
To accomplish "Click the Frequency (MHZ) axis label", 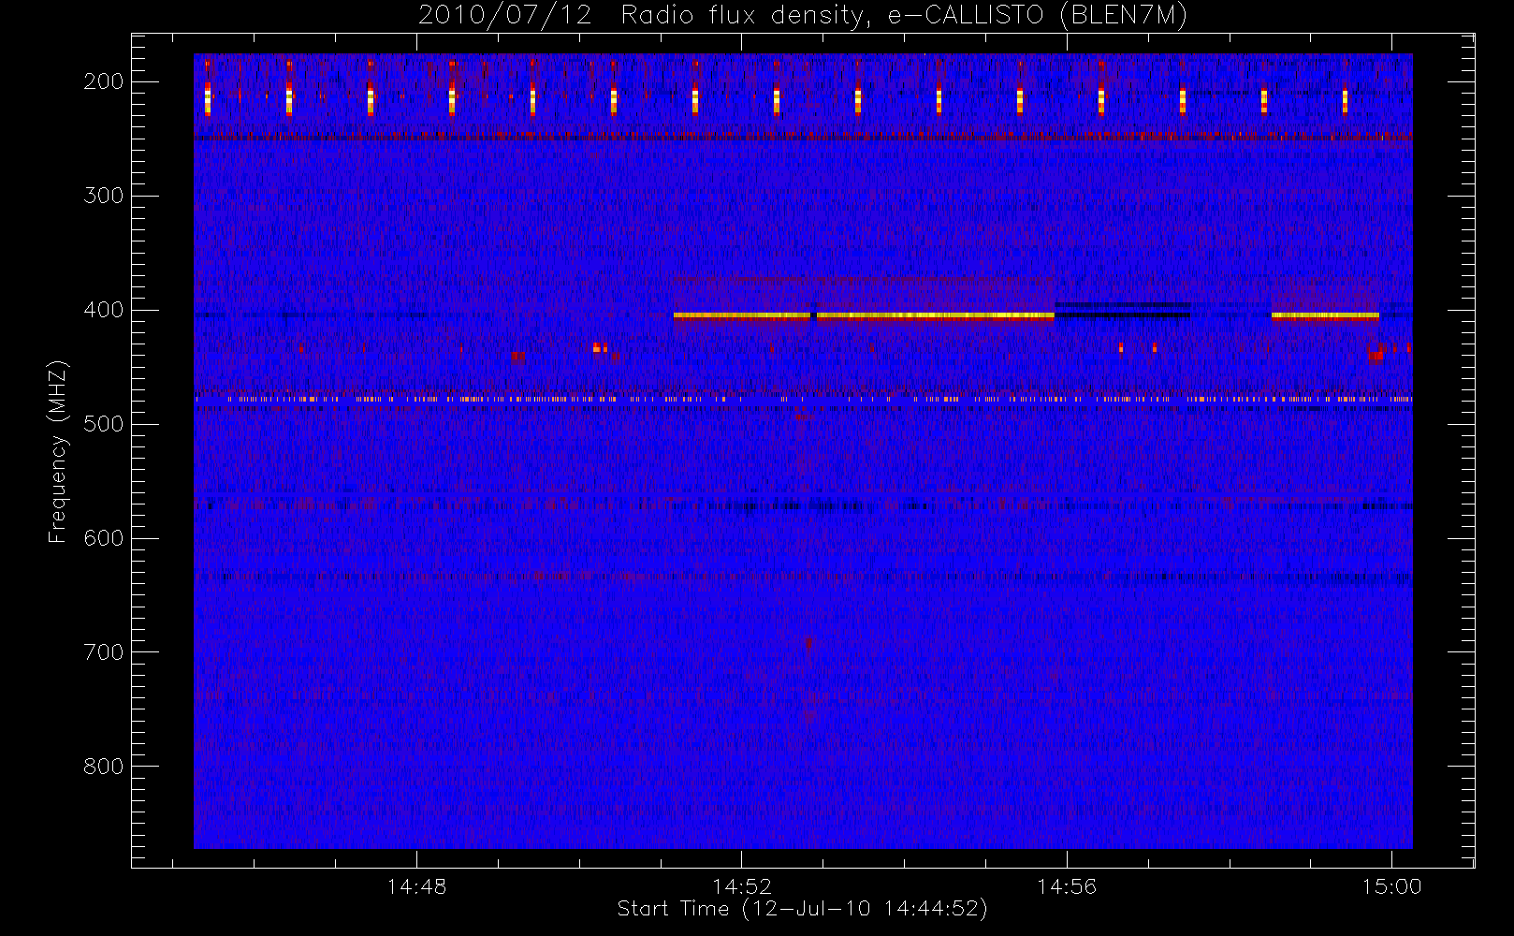I will [x=58, y=452].
